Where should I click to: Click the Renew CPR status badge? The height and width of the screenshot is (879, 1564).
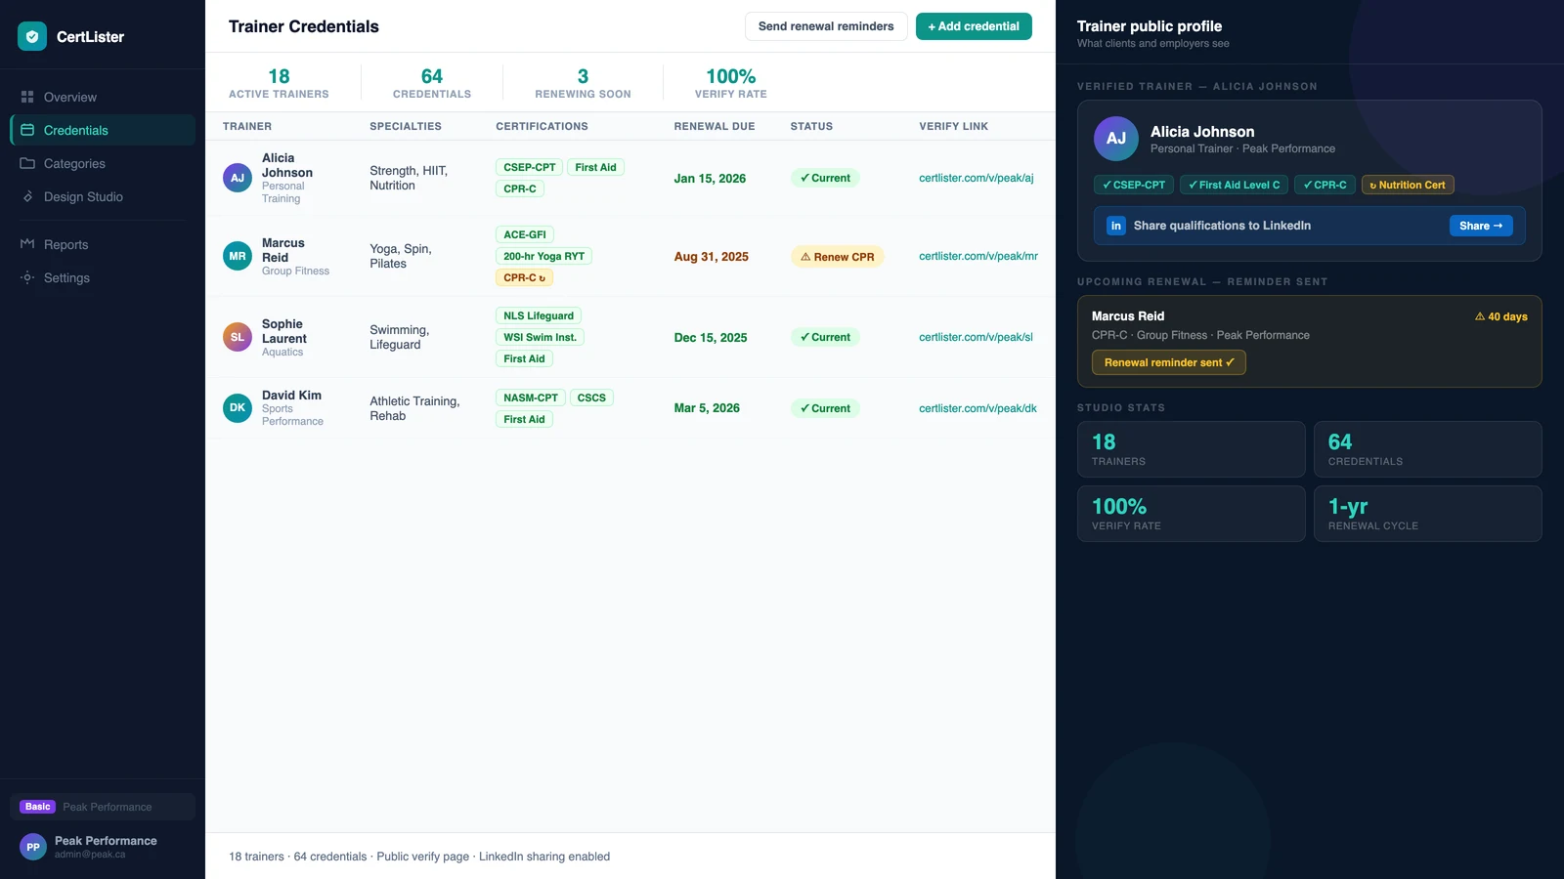tap(838, 257)
